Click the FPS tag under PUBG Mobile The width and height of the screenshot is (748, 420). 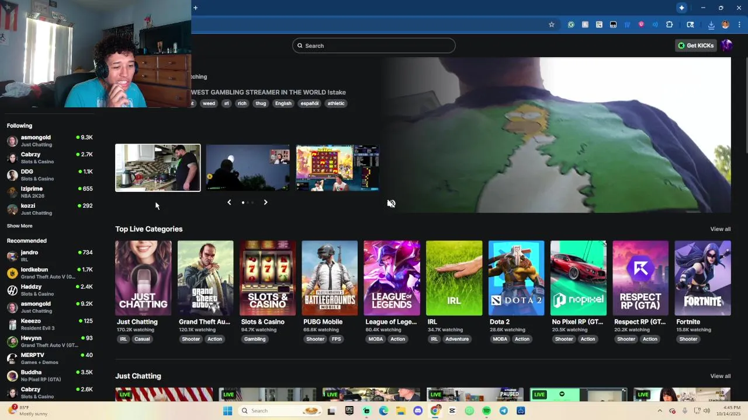[336, 339]
